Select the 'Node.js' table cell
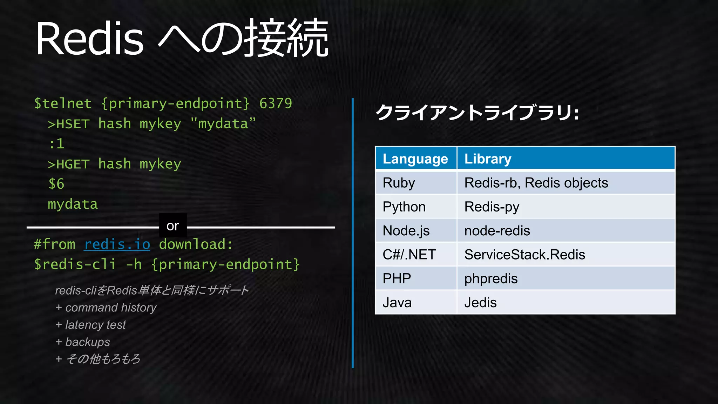The width and height of the screenshot is (718, 404). pos(416,230)
